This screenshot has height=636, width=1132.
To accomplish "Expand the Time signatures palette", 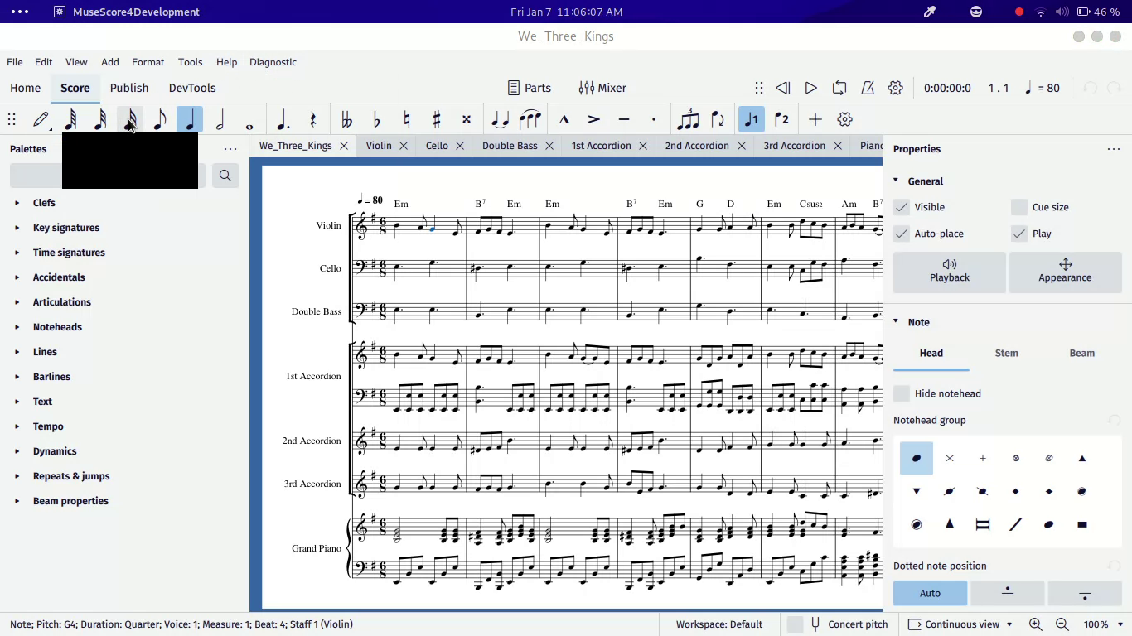I will (17, 253).
